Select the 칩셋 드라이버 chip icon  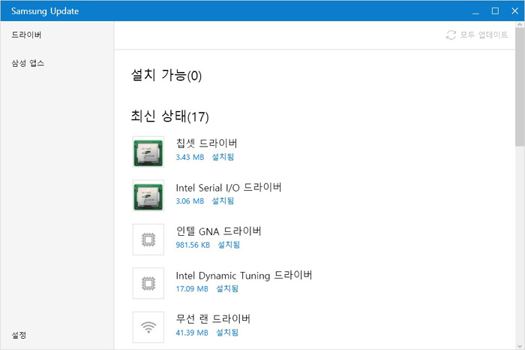[148, 152]
